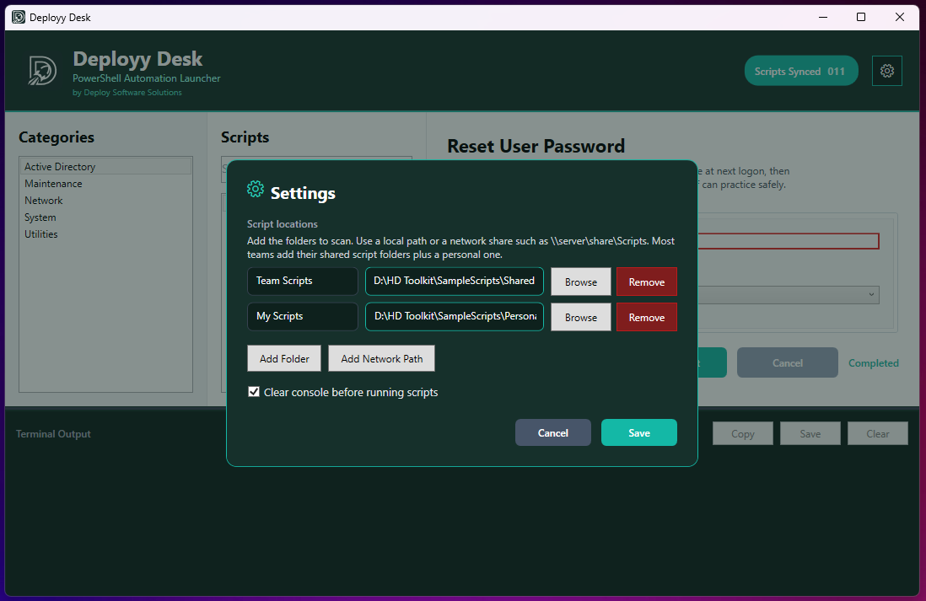
Task: Click Scripts Synced 011 status pill
Action: [801, 71]
